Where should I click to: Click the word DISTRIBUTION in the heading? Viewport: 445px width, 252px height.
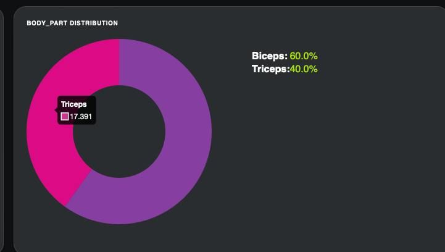point(94,23)
